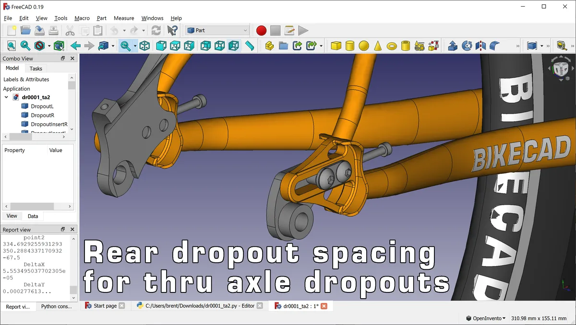Image resolution: width=576 pixels, height=325 pixels.
Task: Go back with the left arrow
Action: [75, 46]
